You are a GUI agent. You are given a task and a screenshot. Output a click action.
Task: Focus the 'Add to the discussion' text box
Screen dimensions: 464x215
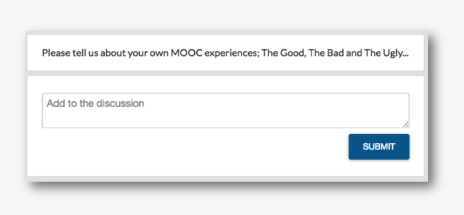click(226, 110)
